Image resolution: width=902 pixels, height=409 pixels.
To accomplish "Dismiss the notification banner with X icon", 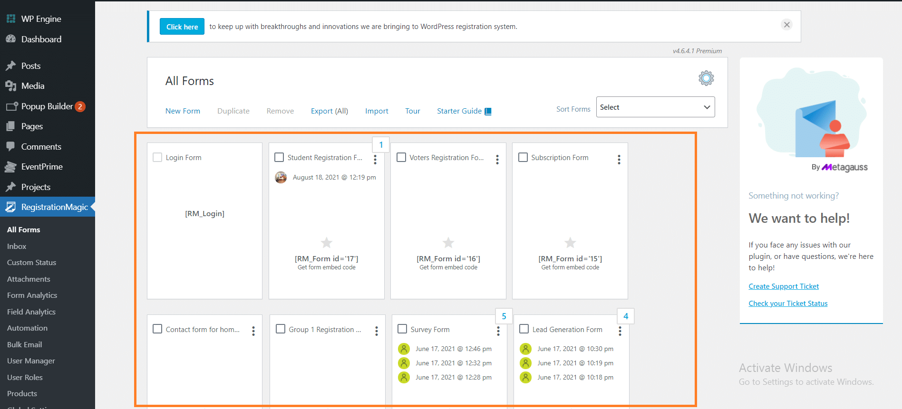I will 786,25.
